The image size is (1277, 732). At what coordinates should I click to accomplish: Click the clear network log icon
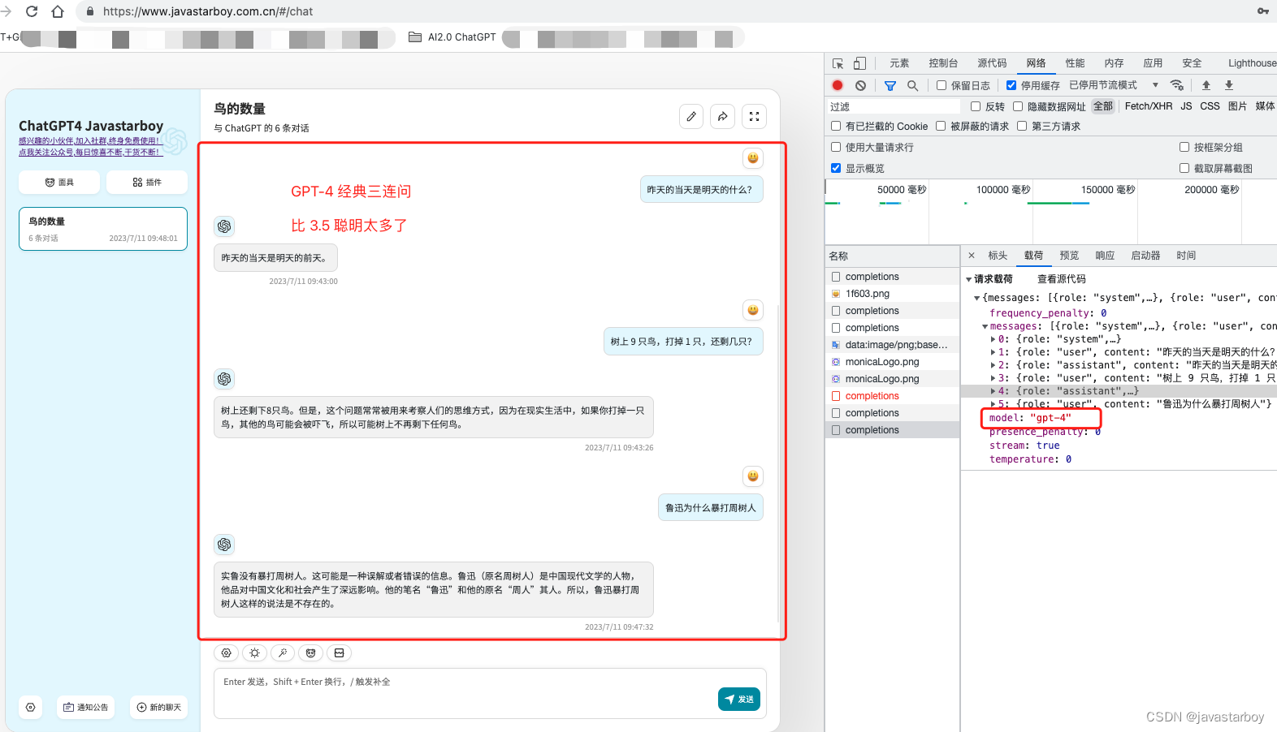(860, 85)
